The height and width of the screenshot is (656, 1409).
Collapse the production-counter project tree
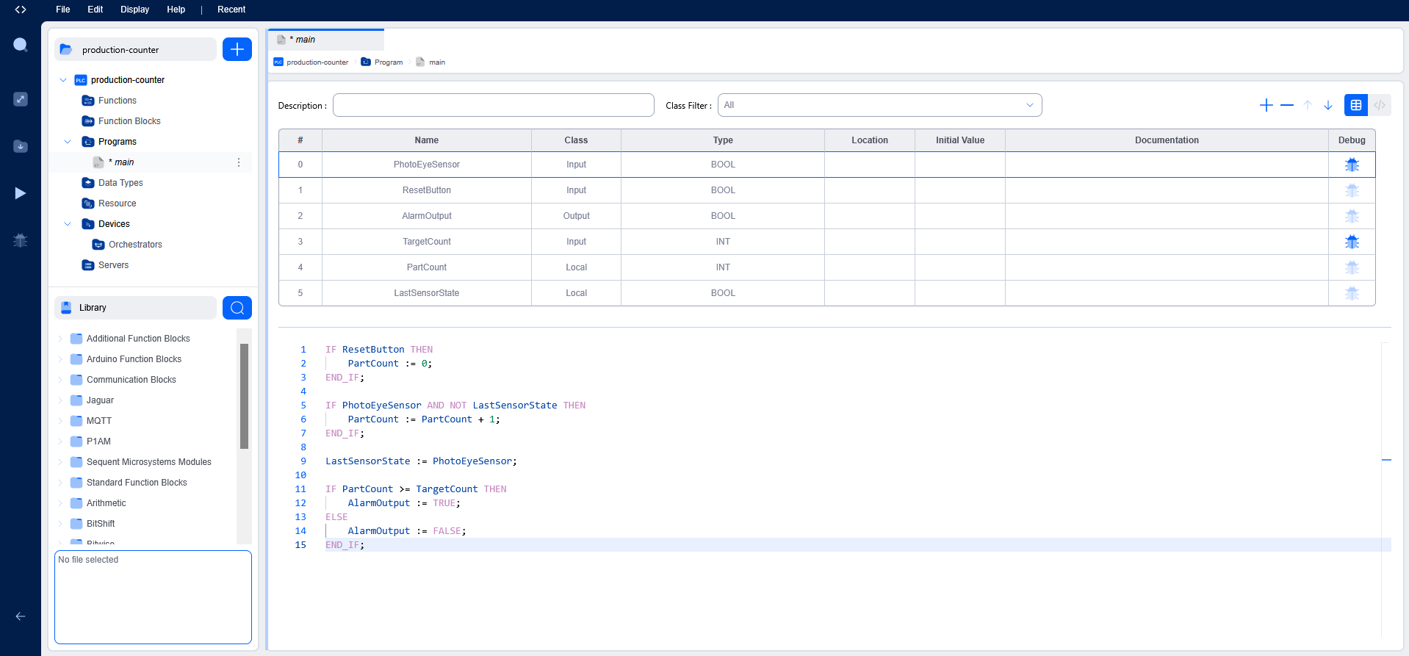tap(63, 80)
